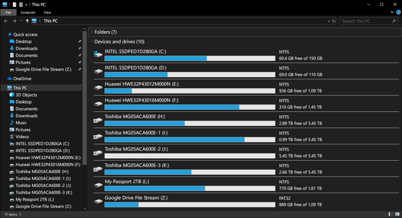Viewport: 402px width, 218px height.
Task: Refresh the This PC view
Action: (x=334, y=21)
